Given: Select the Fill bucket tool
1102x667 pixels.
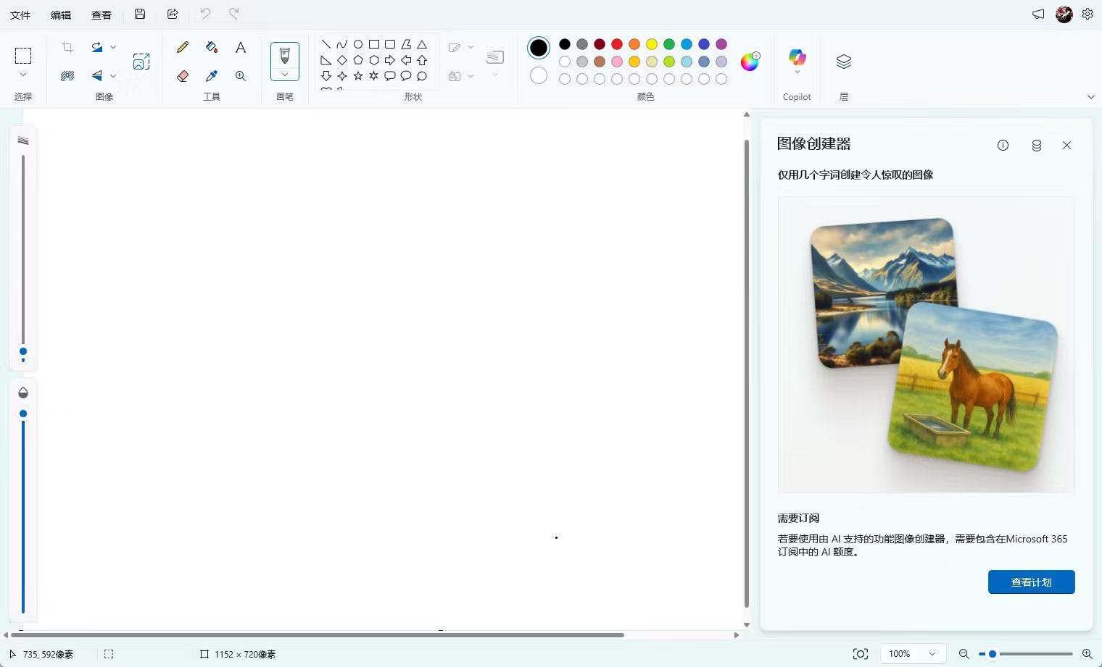Looking at the screenshot, I should pos(212,47).
